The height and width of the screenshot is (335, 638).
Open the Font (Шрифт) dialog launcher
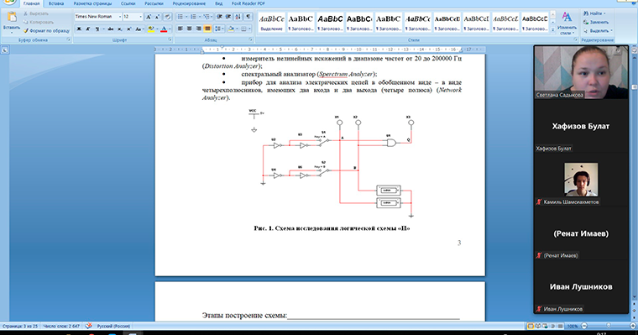pyautogui.click(x=170, y=40)
